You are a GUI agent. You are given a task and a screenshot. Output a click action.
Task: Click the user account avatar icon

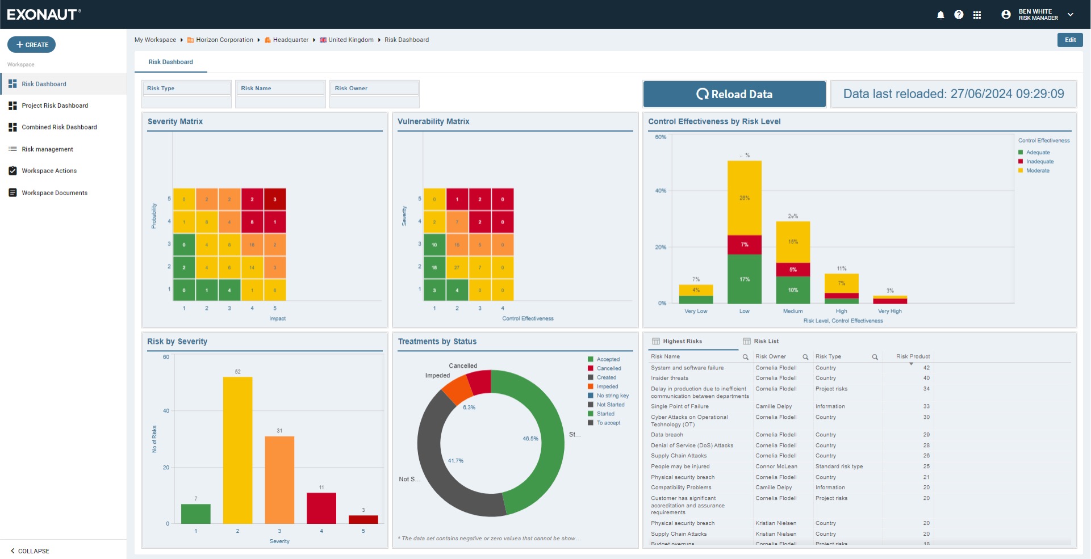coord(1006,15)
